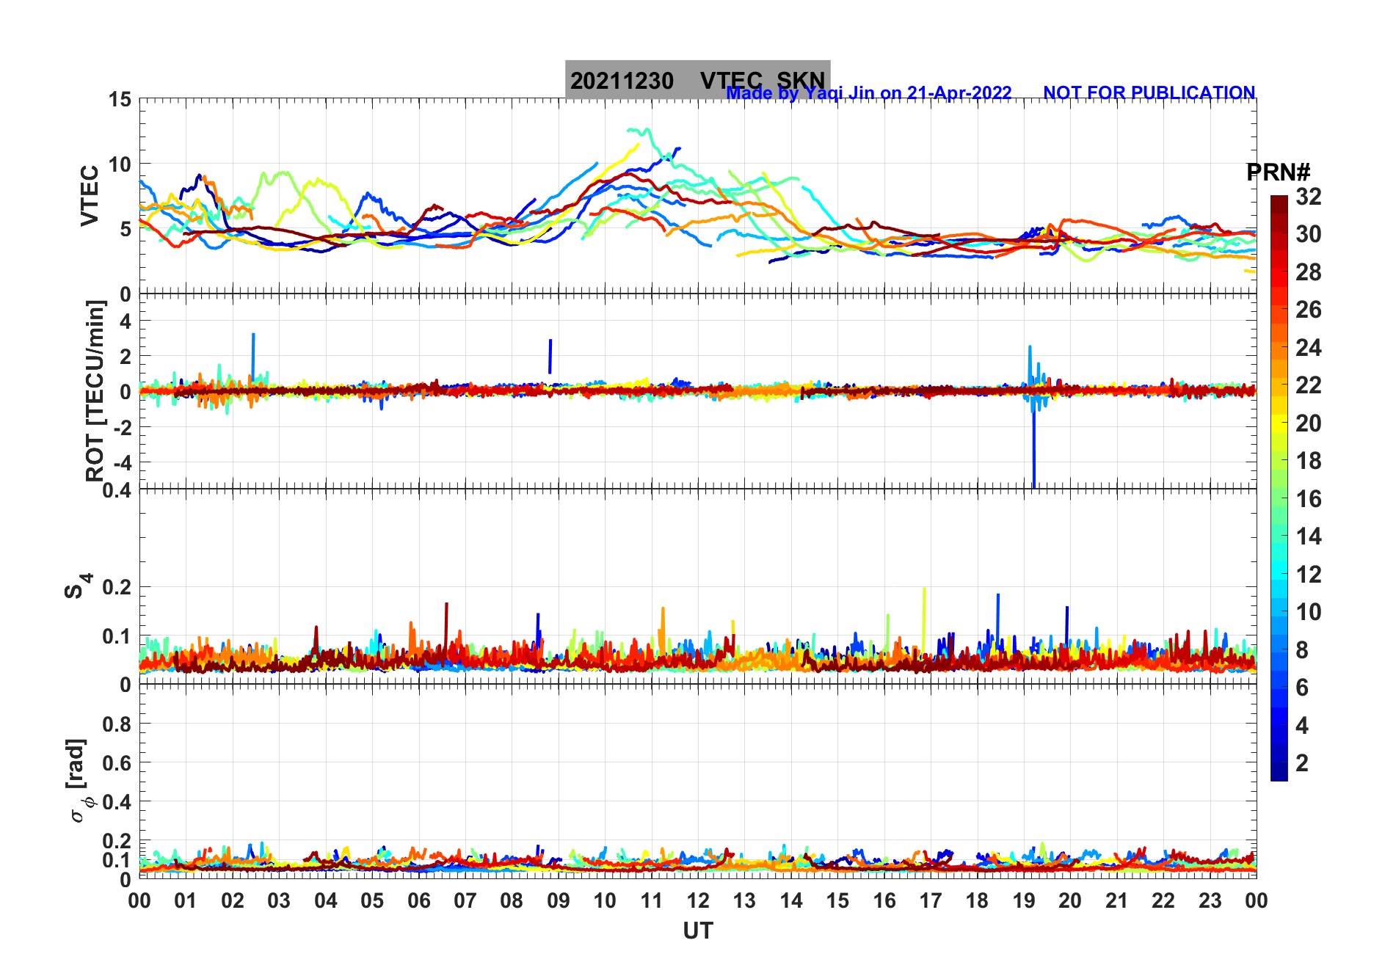This screenshot has height=976, width=1396.
Task: Click colorbar tick label 24
Action: point(1308,348)
